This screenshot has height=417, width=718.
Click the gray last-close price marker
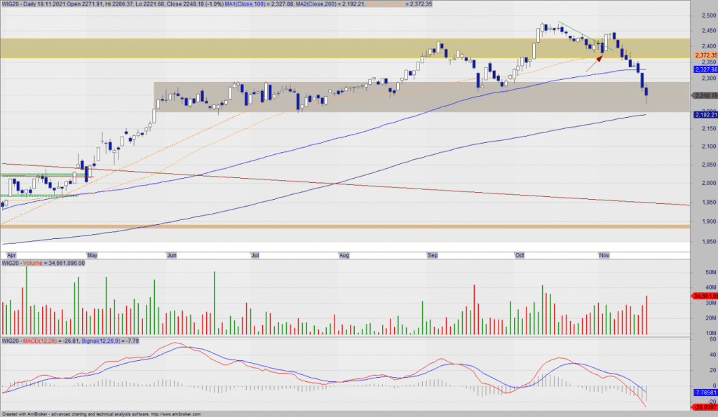(704, 95)
